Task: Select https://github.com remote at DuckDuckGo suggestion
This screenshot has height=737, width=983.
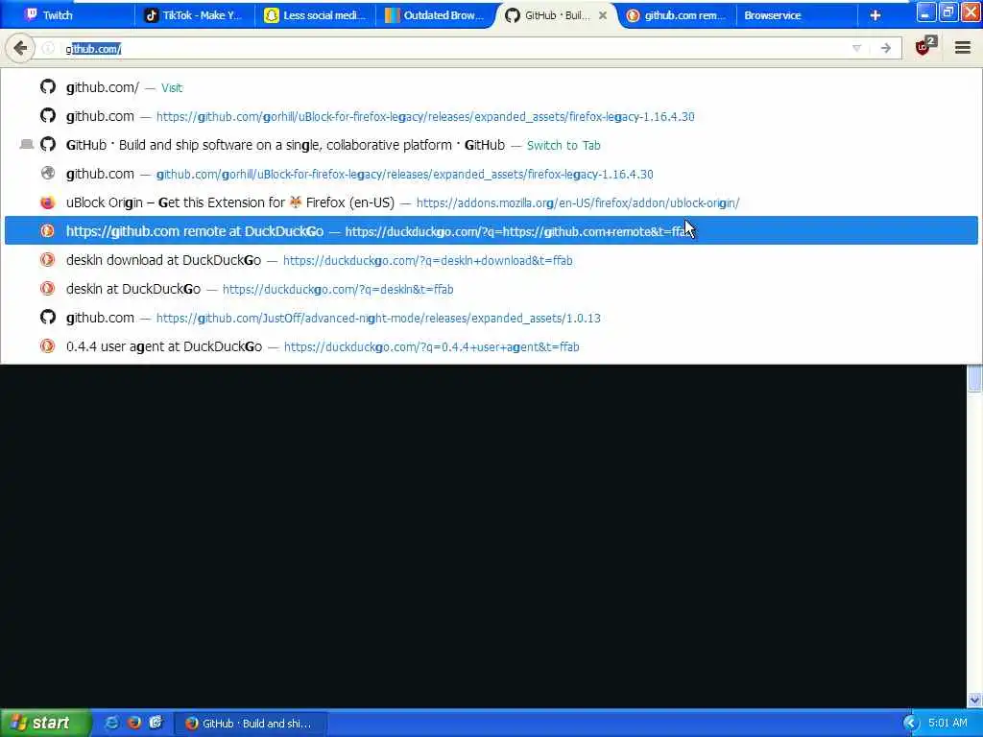Action: click(x=491, y=230)
